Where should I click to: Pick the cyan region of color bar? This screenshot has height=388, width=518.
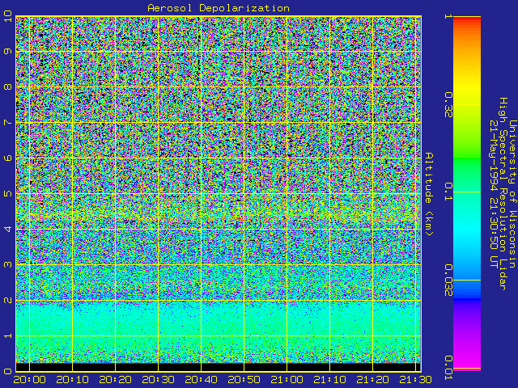point(467,231)
